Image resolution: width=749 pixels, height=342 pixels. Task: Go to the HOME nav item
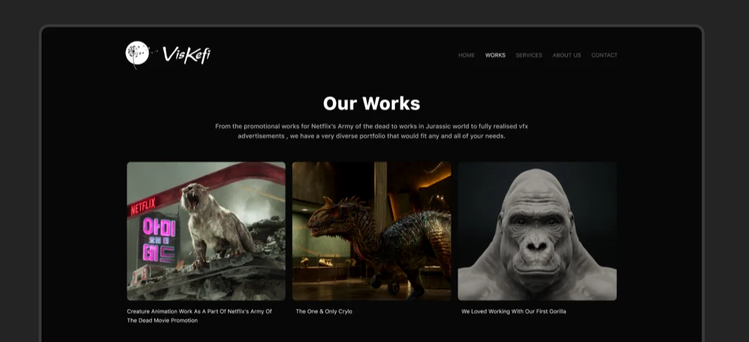(466, 56)
